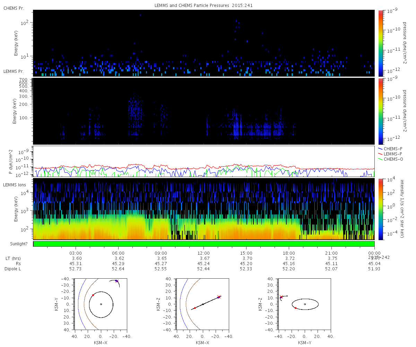Click the CHEMS-O green legend entry
The image size is (416, 347).
392,159
